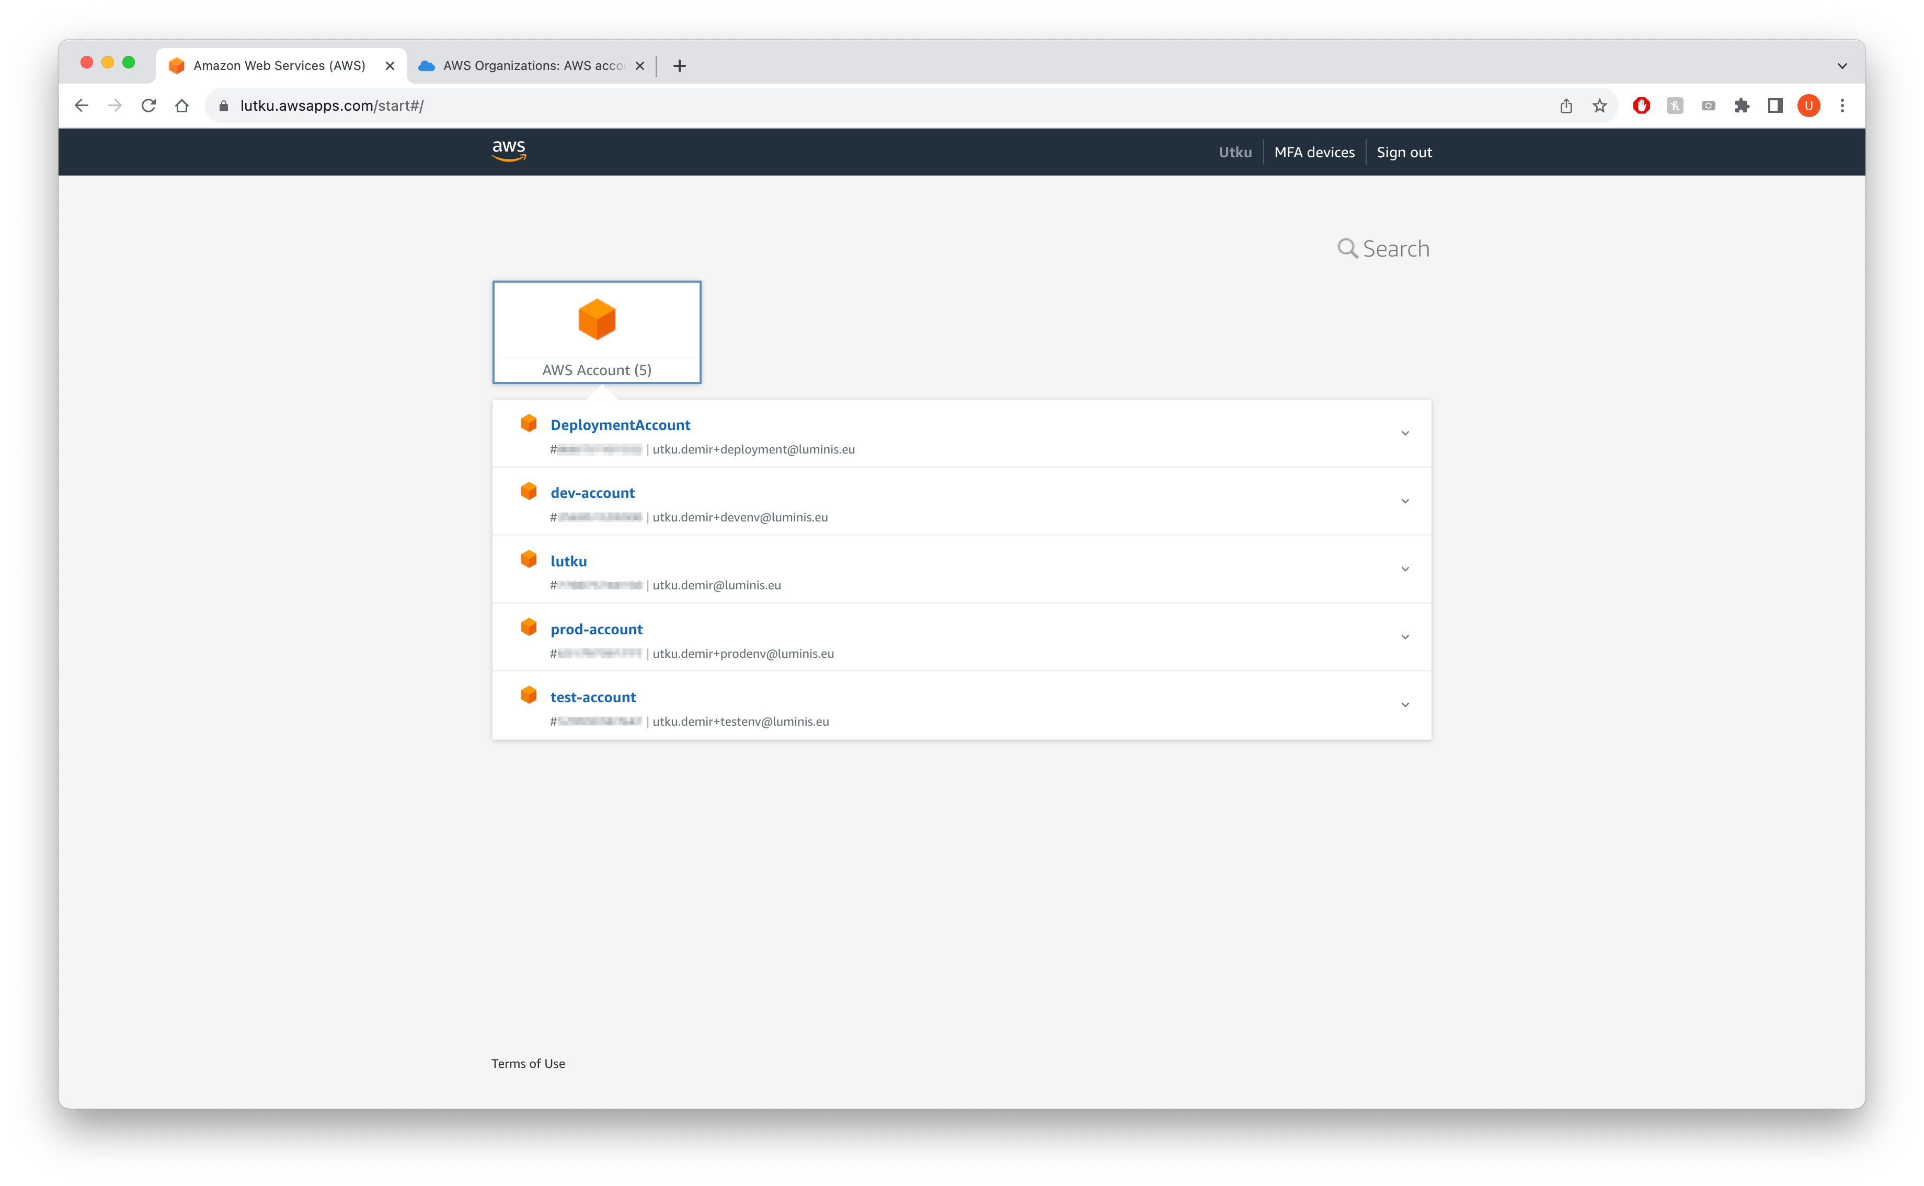Expand the DeploymentAccount row chevron
Image resolution: width=1924 pixels, height=1186 pixels.
1404,433
